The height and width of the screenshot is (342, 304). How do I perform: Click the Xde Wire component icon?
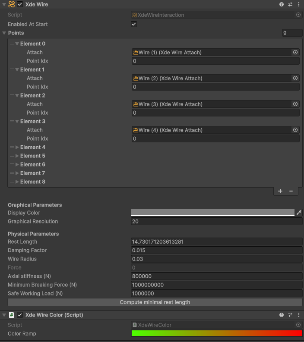pos(12,4)
